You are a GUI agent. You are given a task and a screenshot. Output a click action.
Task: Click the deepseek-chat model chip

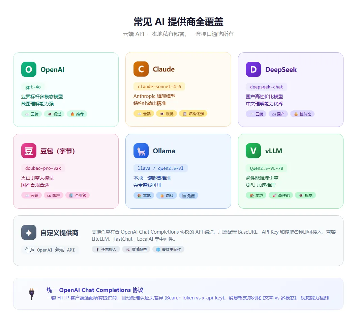point(266,87)
